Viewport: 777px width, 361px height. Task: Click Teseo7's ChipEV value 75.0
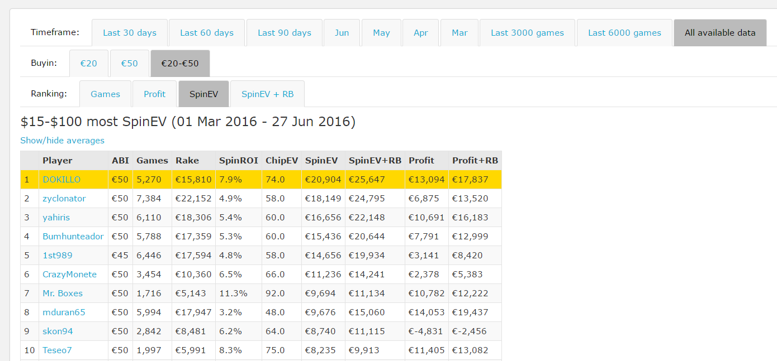click(275, 350)
